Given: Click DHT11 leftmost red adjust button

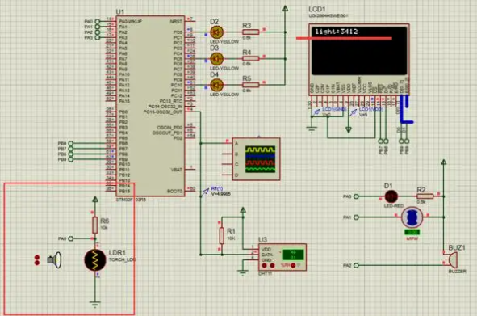Looking at the screenshot, I should [265, 266].
